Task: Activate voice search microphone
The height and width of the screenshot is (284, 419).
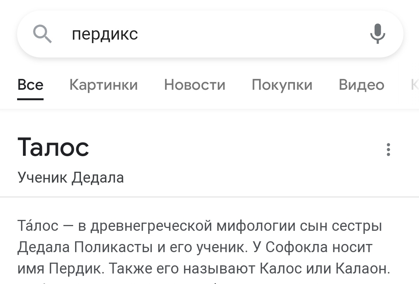Action: (377, 34)
